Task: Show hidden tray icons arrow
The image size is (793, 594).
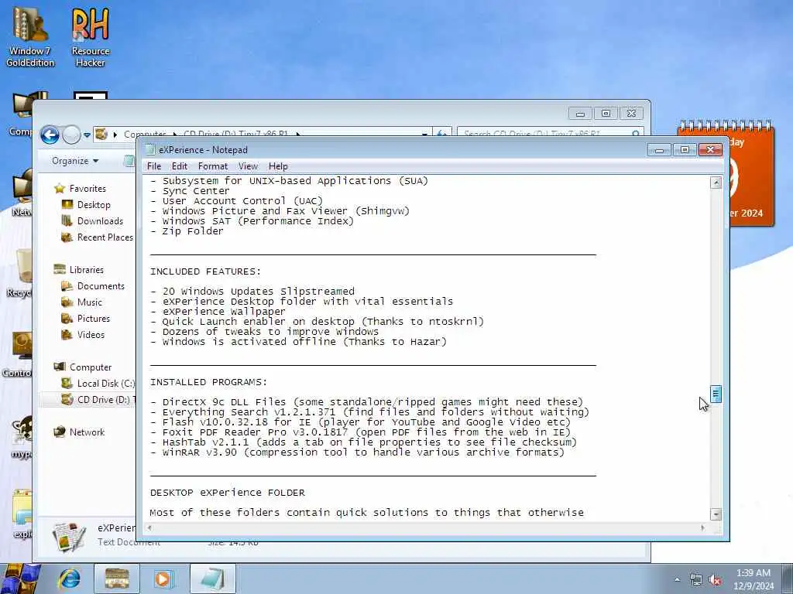Action: click(677, 579)
